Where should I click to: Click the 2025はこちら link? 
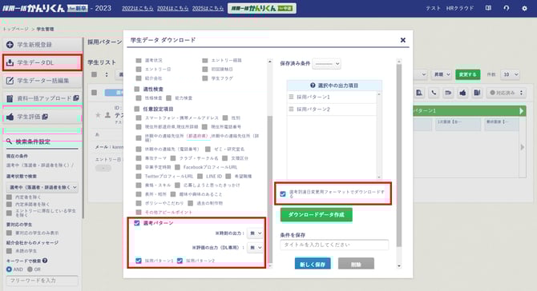[208, 8]
